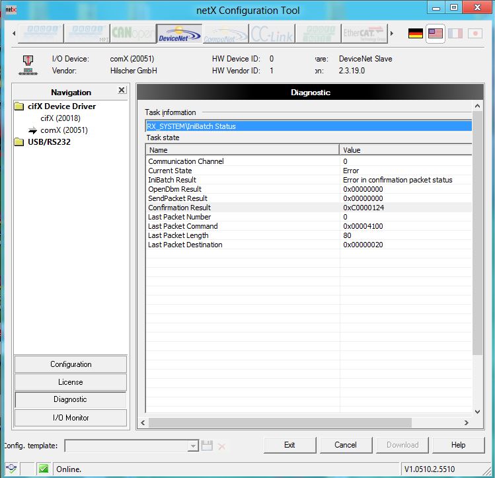Switch language to German flag
The image size is (495, 478).
pos(415,33)
